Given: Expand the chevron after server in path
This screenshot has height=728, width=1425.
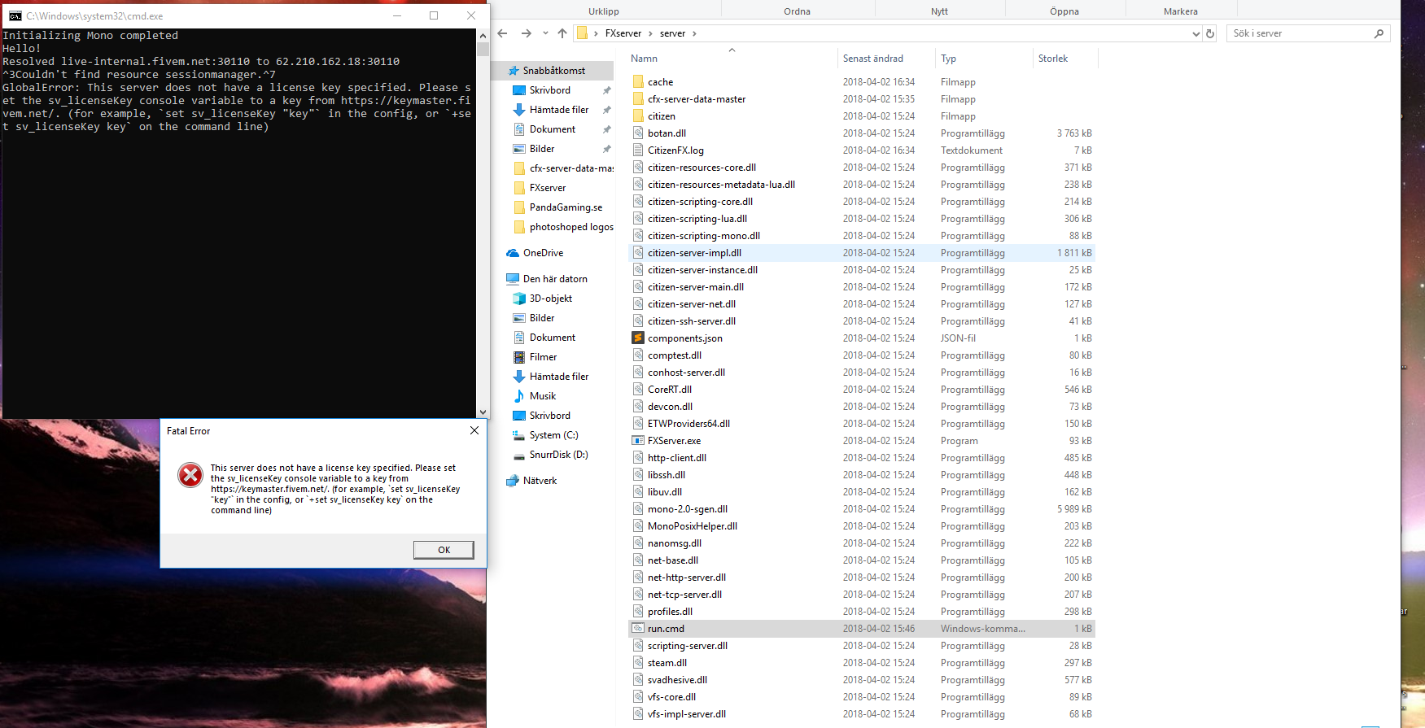Looking at the screenshot, I should (x=694, y=33).
